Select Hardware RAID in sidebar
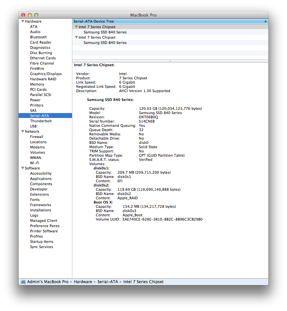This screenshot has width=287, height=311. pyautogui.click(x=43, y=79)
